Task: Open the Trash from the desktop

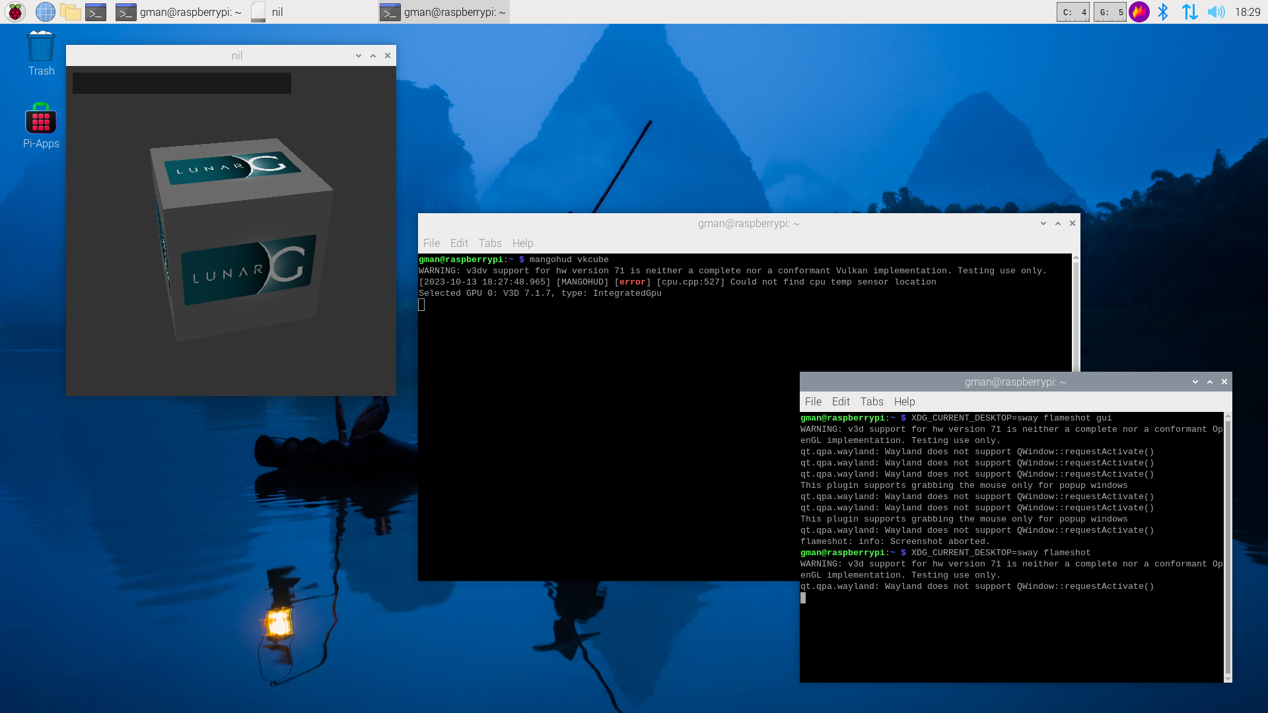Action: click(x=40, y=46)
